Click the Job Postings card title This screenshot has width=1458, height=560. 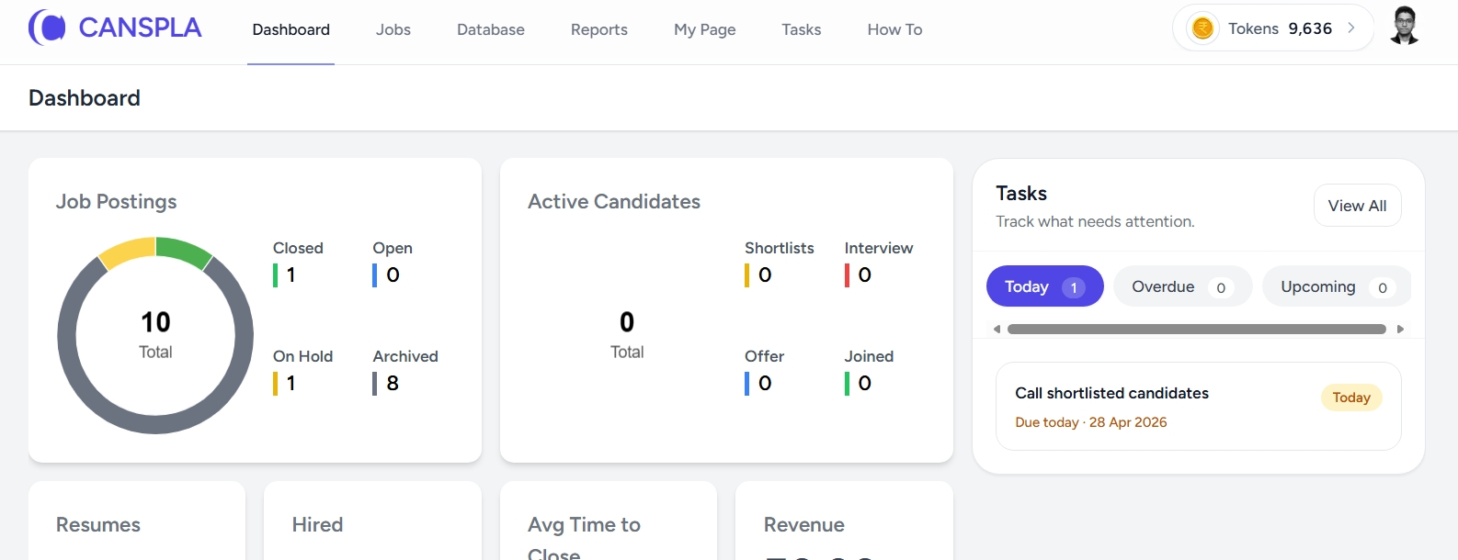coord(116,201)
